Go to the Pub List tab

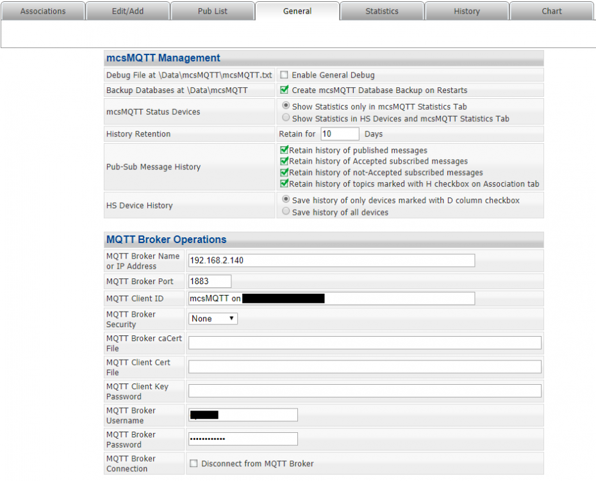coord(212,11)
